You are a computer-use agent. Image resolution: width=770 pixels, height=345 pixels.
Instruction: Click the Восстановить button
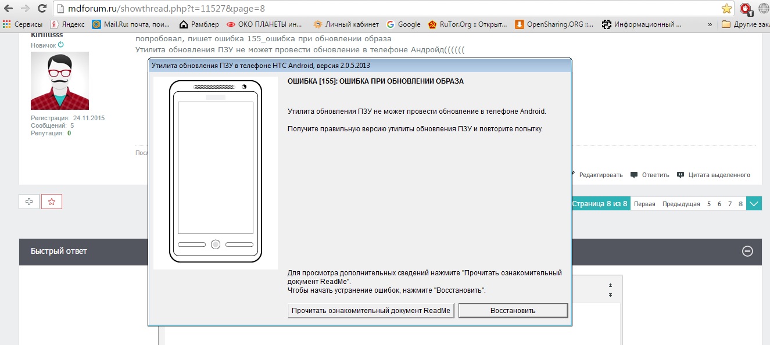tap(513, 311)
